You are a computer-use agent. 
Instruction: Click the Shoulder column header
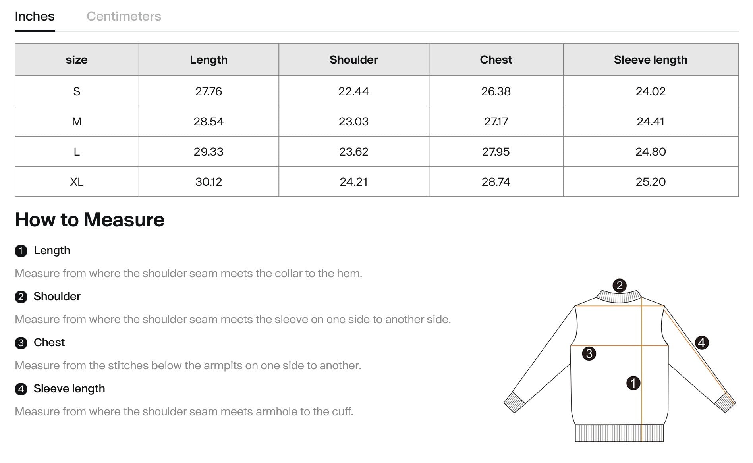pos(354,60)
